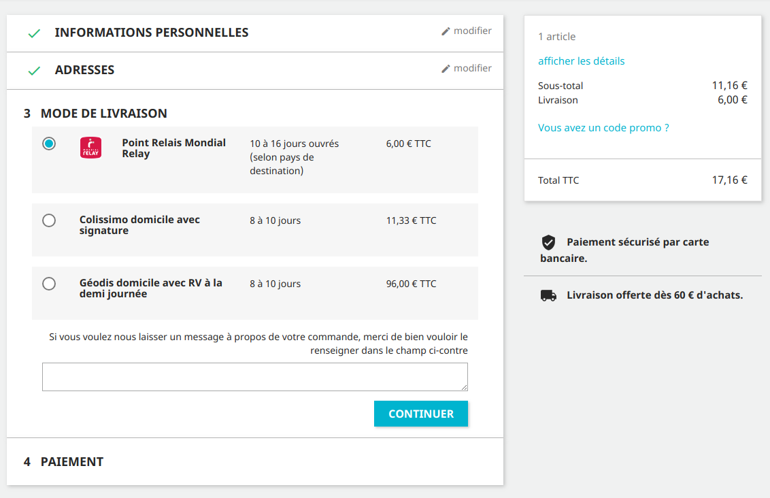Click modifier link for Informations Personnelles
This screenshot has height=498, width=770.
pos(473,31)
